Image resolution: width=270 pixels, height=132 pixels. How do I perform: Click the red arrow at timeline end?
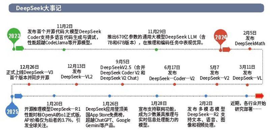click(x=260, y=96)
